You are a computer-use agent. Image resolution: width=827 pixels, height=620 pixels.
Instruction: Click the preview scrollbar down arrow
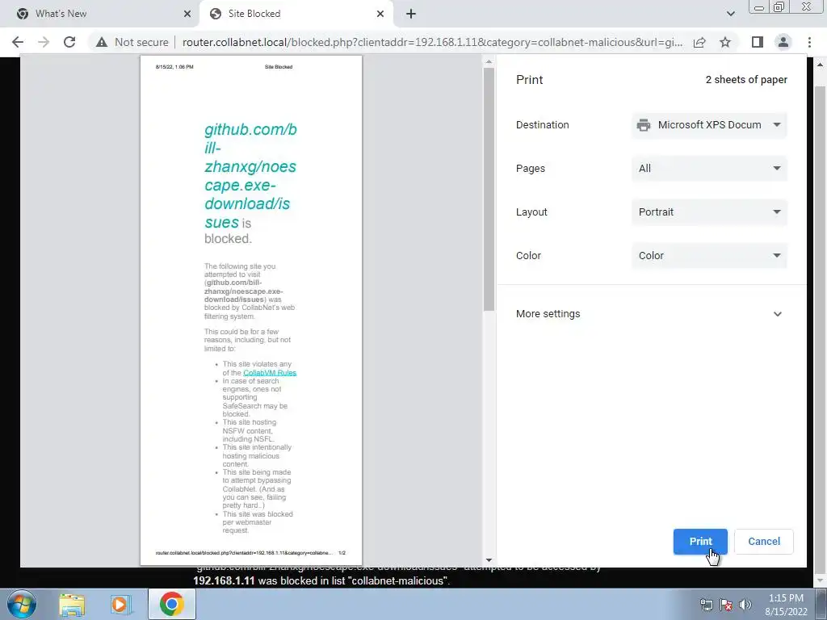[489, 560]
